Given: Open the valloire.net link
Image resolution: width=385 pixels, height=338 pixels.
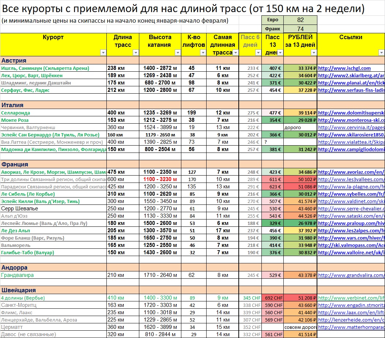Looking at the screenshot, I should [x=351, y=252].
